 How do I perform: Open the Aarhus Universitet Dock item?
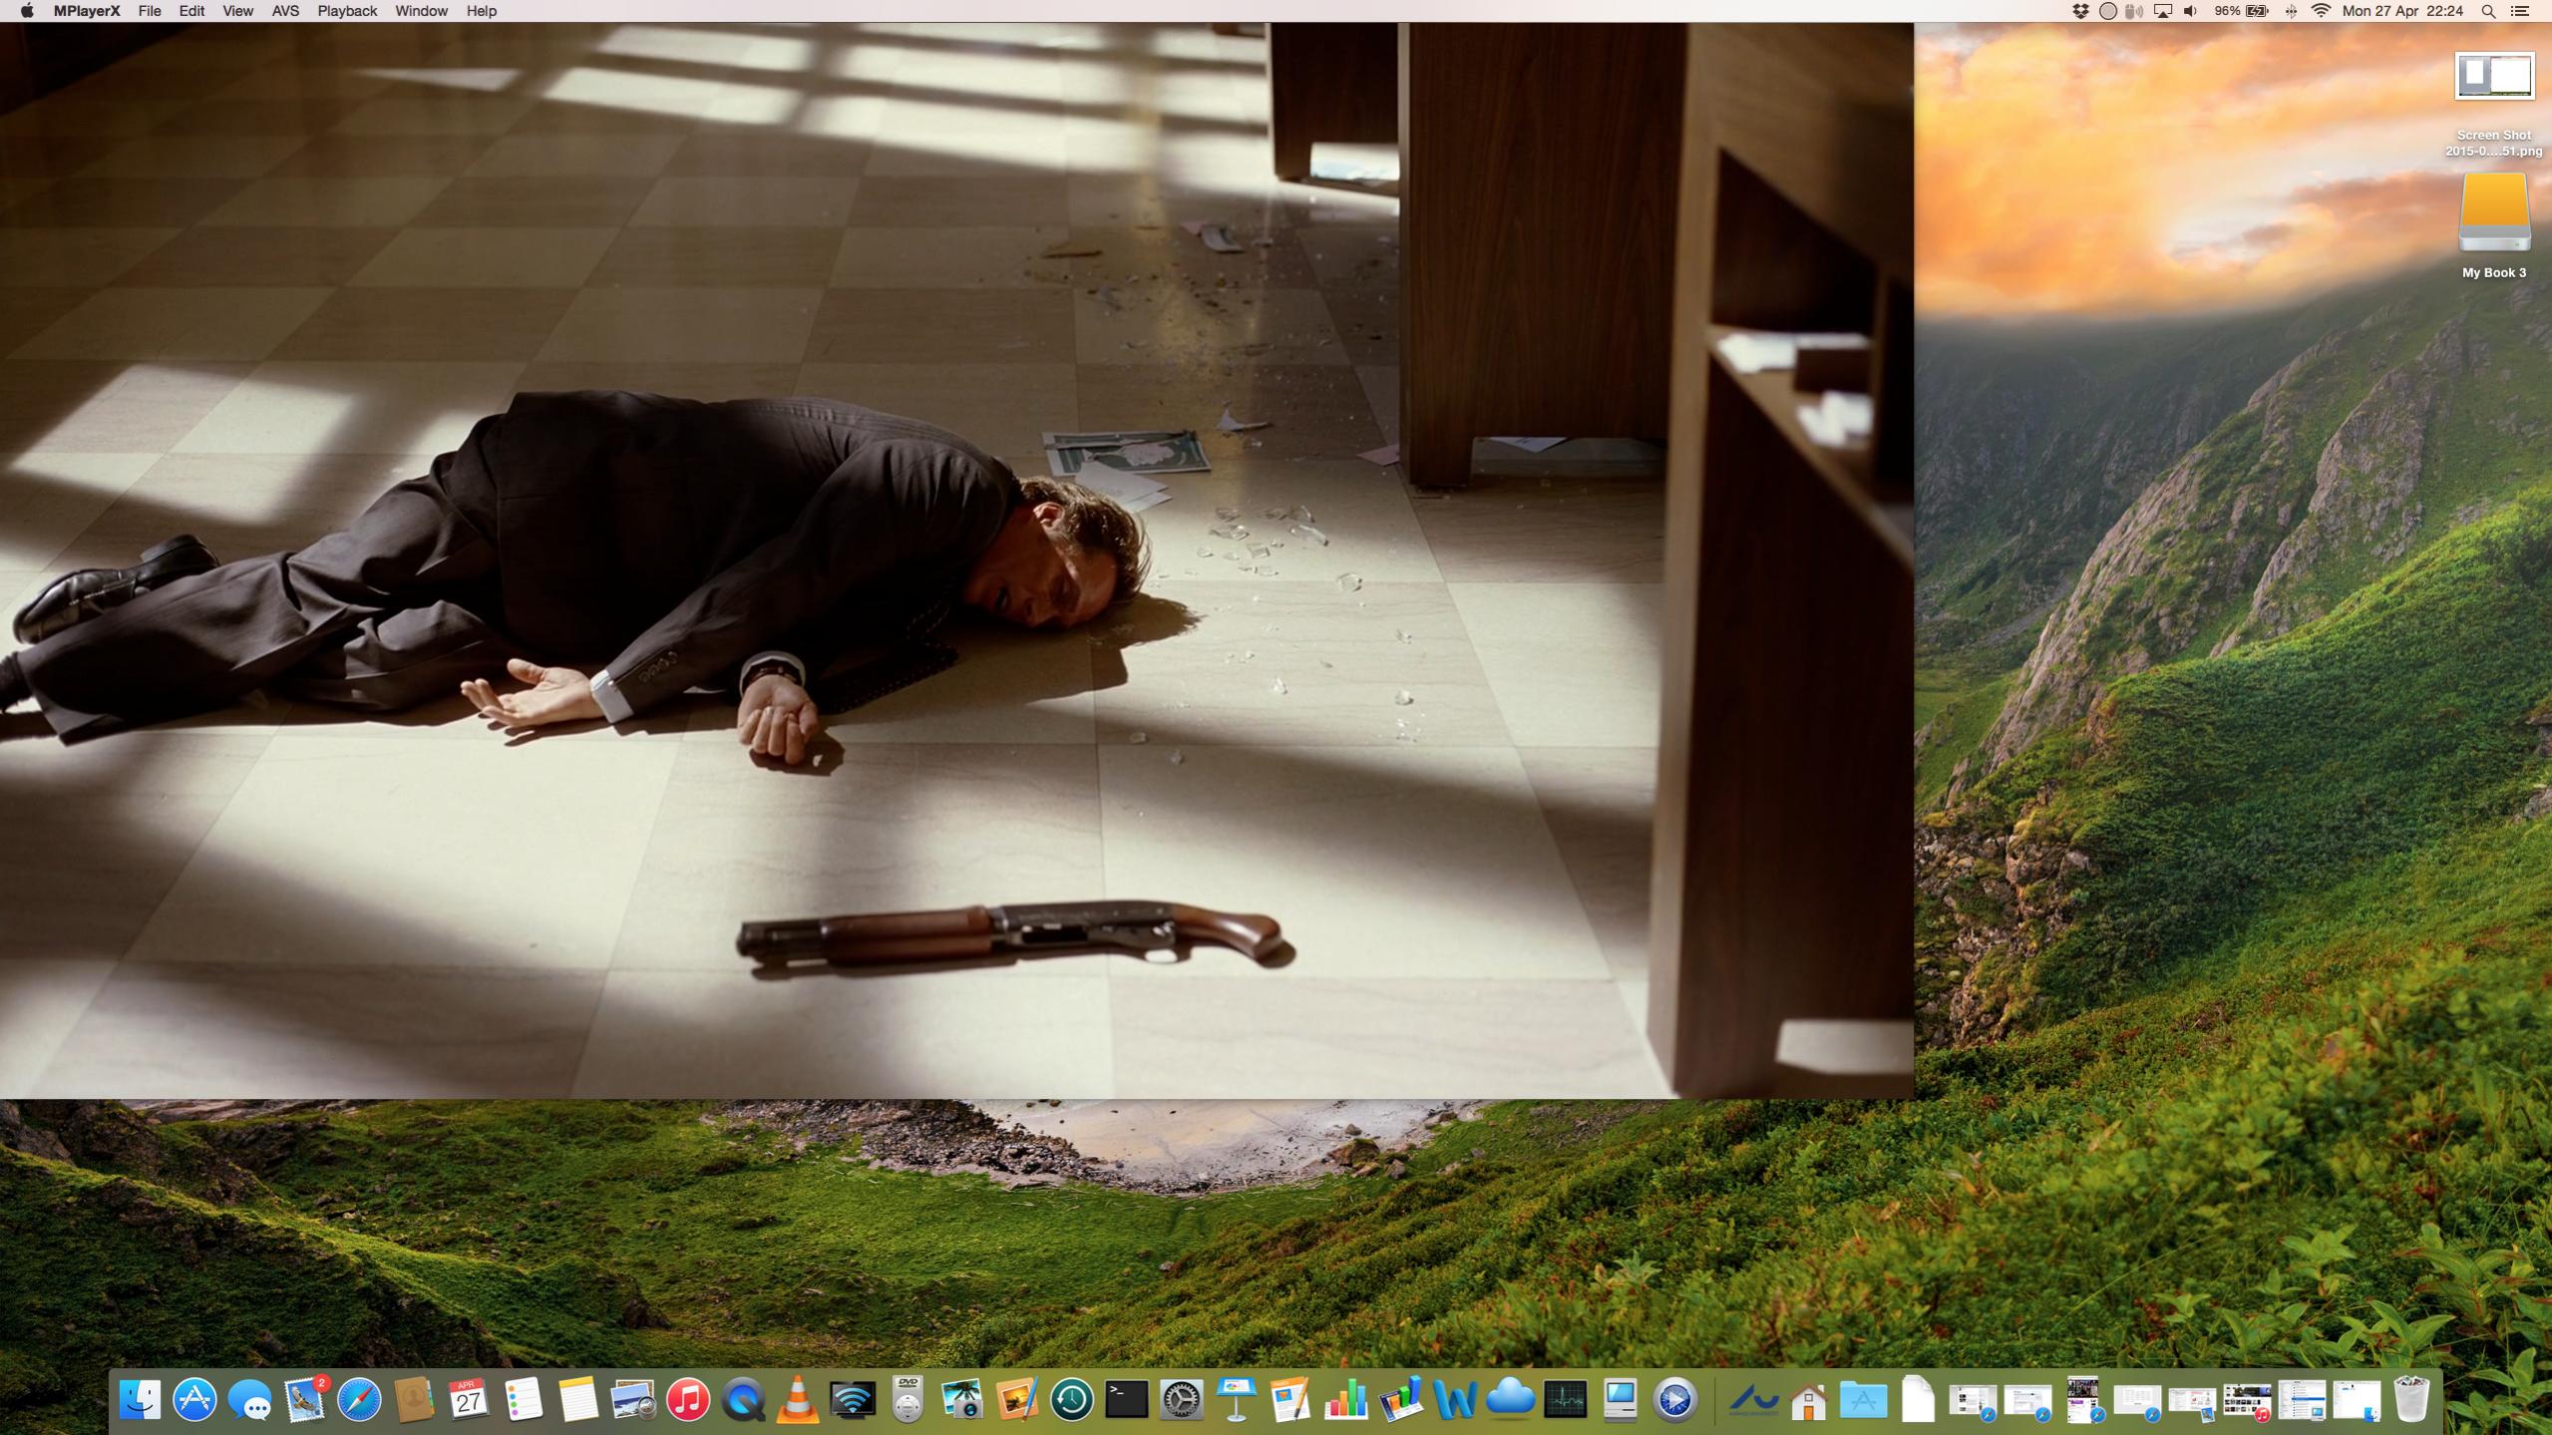(x=1753, y=1400)
